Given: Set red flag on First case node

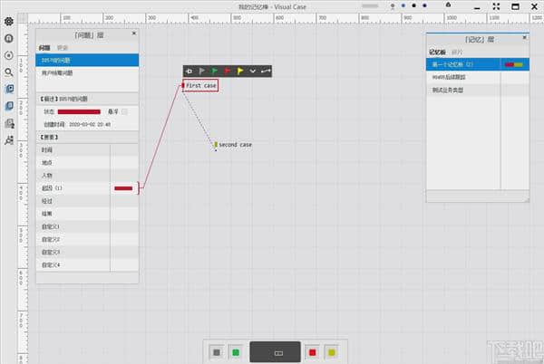Looking at the screenshot, I should click(228, 71).
